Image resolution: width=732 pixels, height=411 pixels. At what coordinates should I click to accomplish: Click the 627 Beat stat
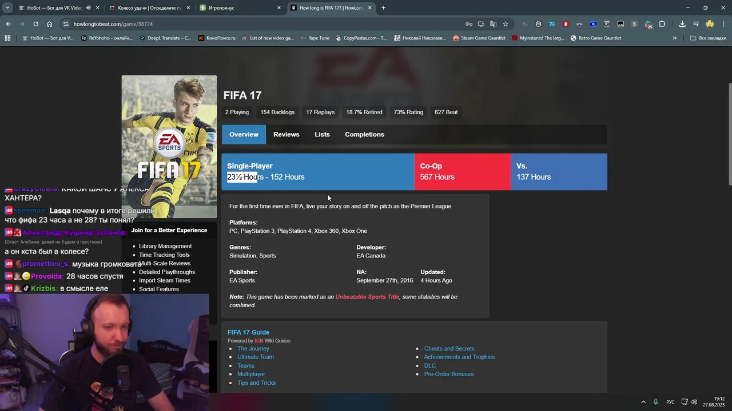coord(446,112)
